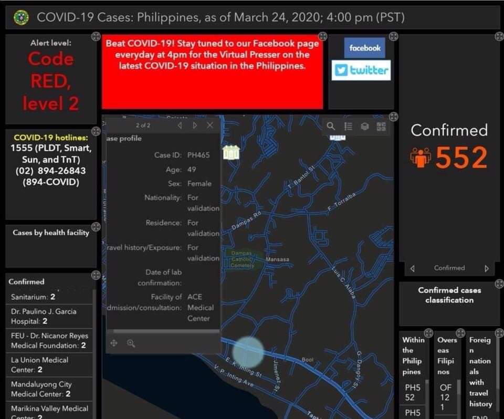The width and height of the screenshot is (504, 419).
Task: Click the pan icon in case popup
Action: (x=114, y=343)
